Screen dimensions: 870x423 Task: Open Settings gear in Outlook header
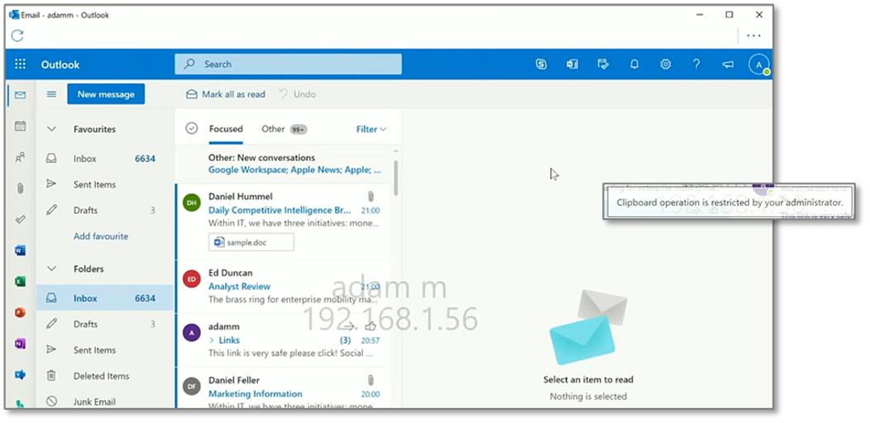point(665,64)
